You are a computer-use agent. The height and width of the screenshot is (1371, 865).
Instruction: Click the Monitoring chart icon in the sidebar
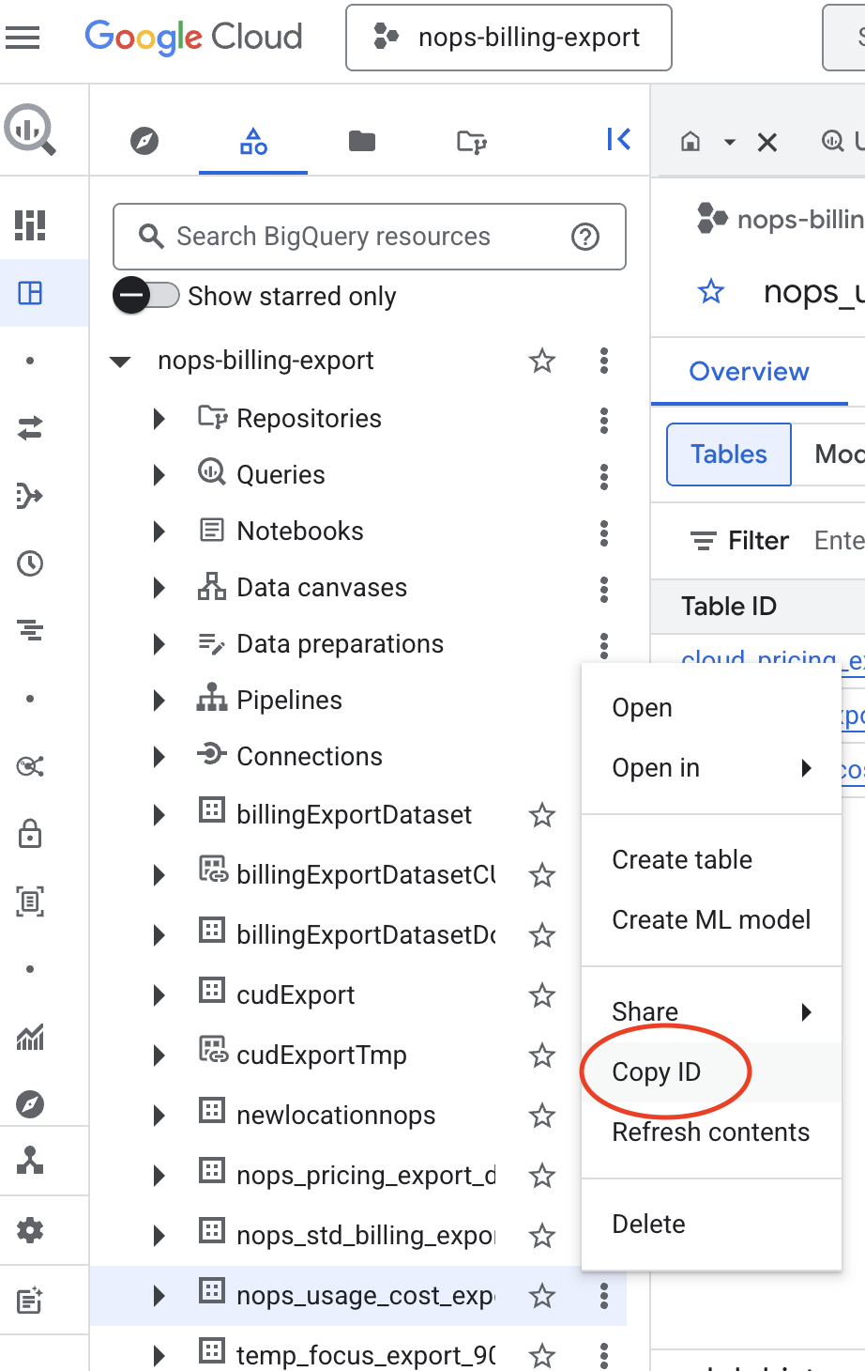tap(29, 1038)
